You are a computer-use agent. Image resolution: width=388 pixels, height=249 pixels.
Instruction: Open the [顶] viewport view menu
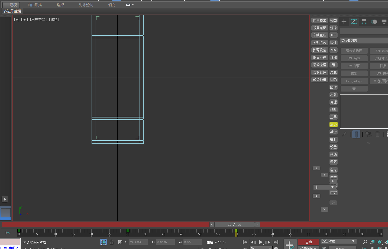pos(24,19)
